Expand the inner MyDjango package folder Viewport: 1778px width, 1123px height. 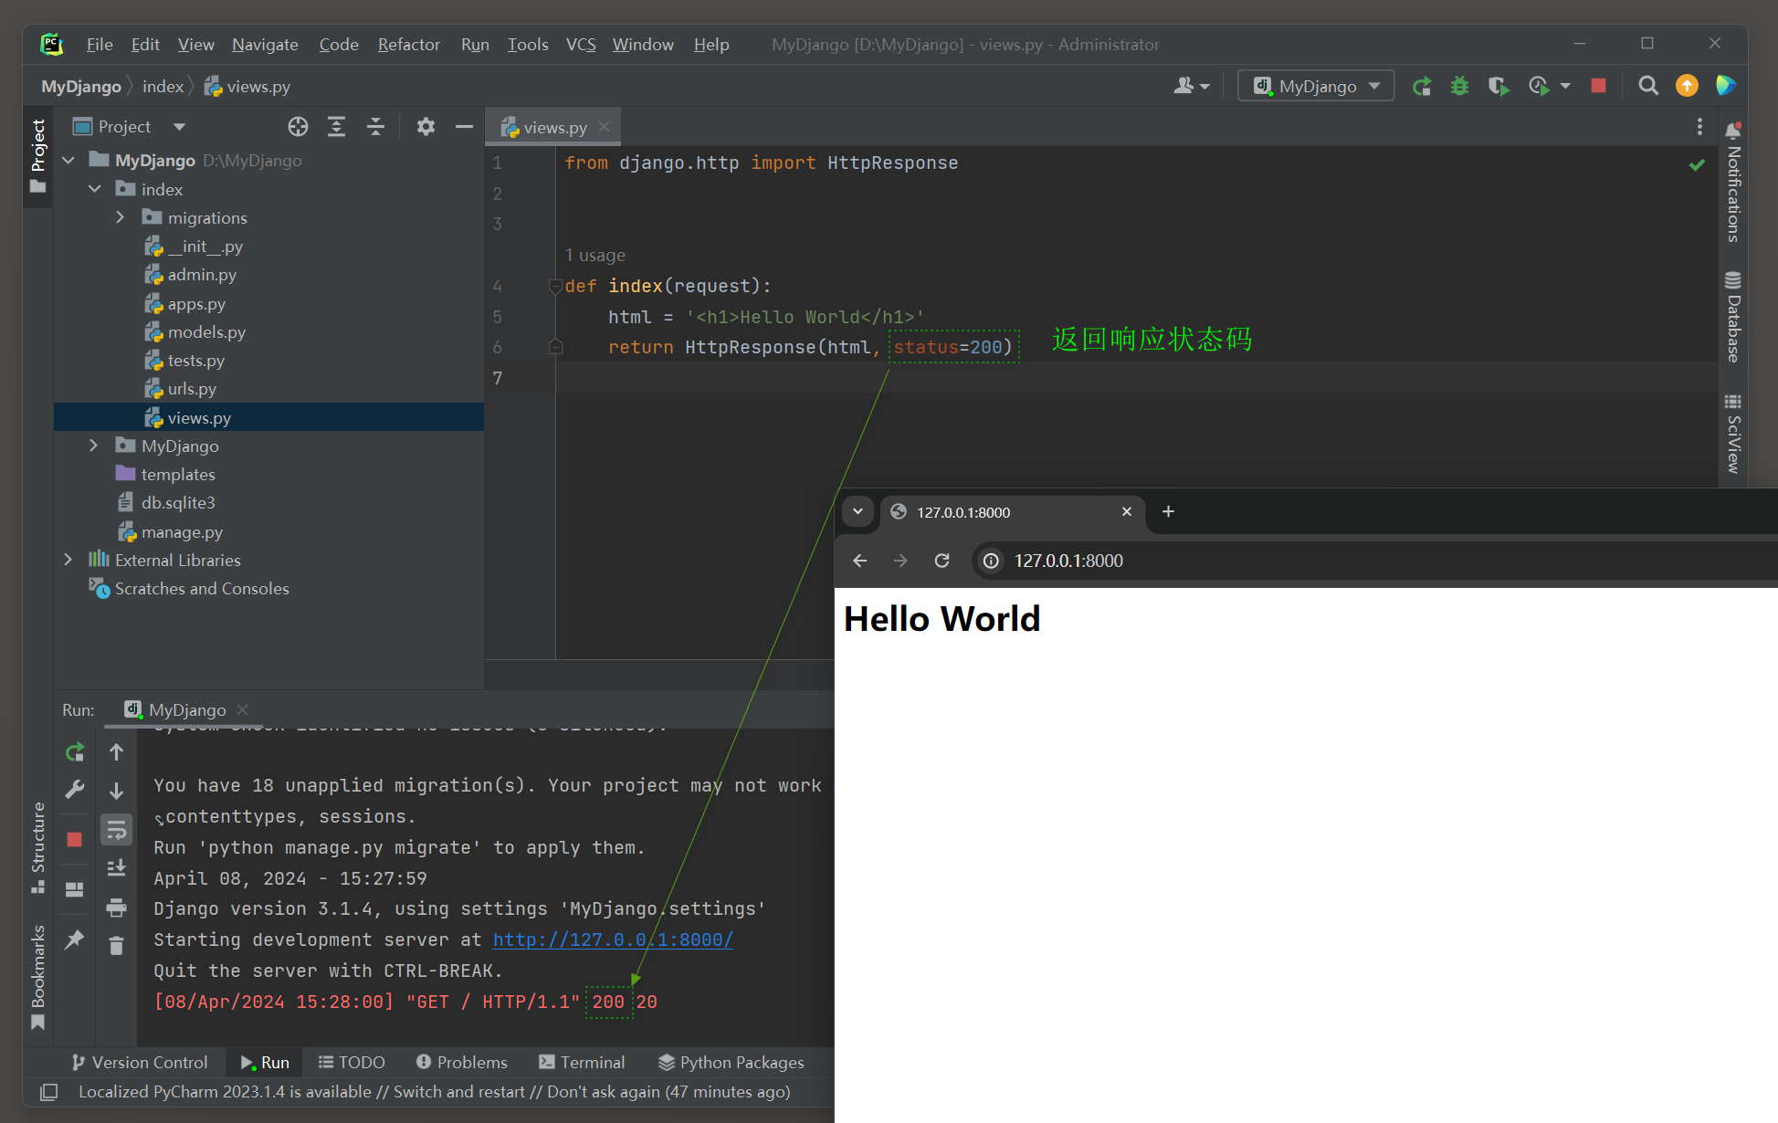94,446
